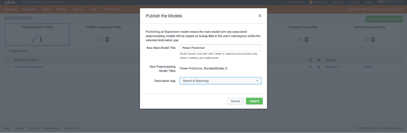Select the Predict Numeric Fields tile
The height and width of the screenshot is (133, 407).
coord(37,34)
